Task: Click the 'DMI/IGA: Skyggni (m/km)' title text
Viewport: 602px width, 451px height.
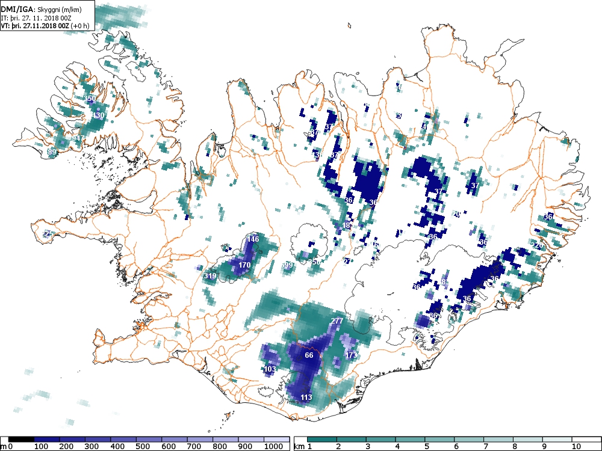Action: coord(41,10)
